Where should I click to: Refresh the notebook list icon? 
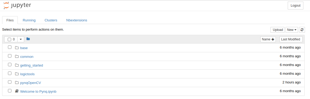(x=302, y=30)
